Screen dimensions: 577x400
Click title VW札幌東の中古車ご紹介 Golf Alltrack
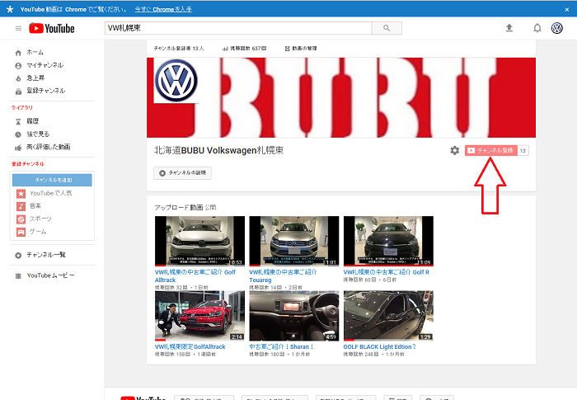point(195,275)
